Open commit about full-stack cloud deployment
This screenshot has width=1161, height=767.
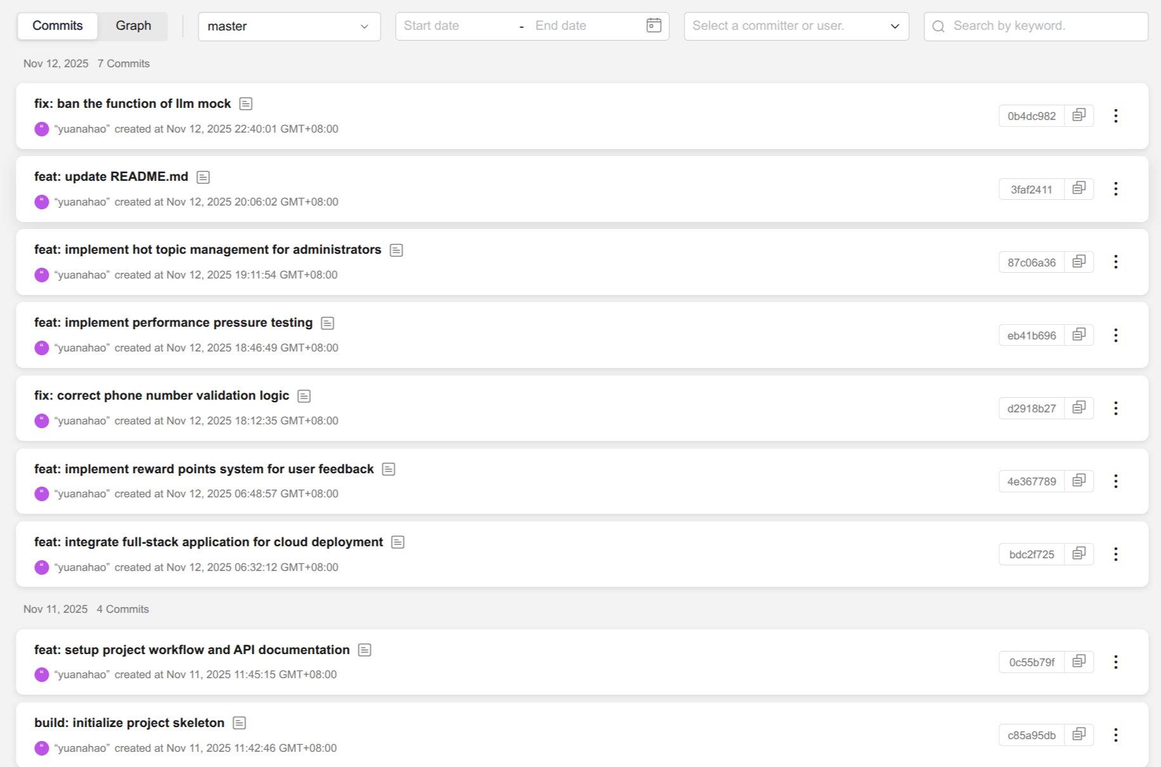point(209,542)
